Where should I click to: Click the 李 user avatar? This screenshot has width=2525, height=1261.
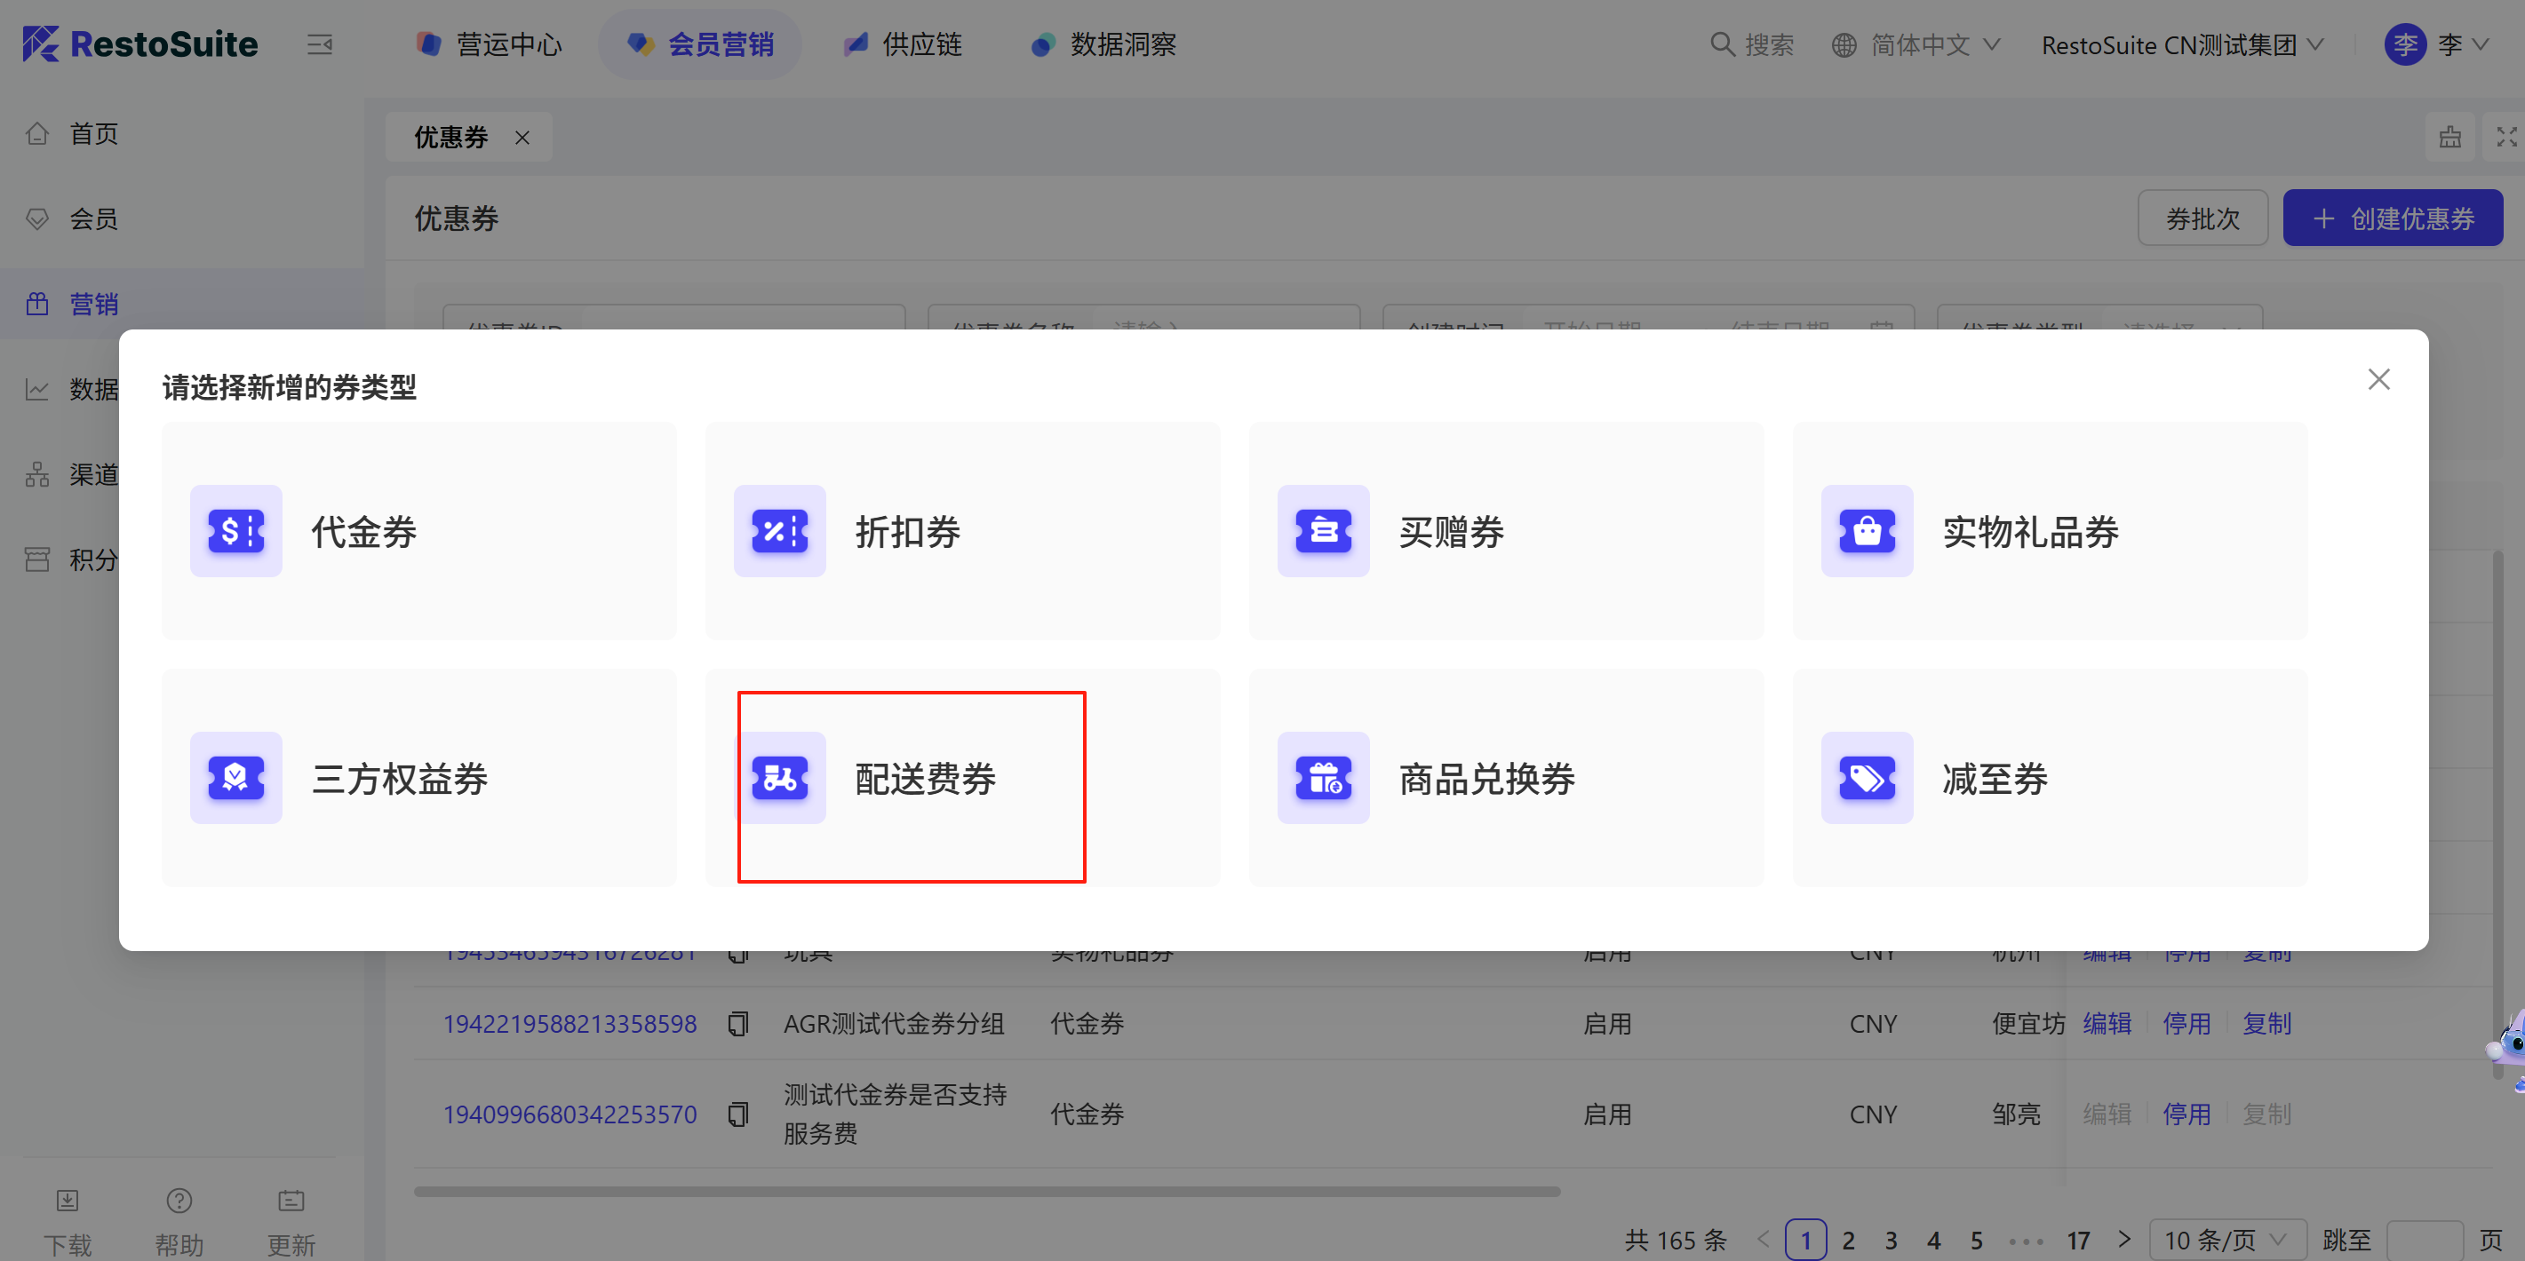(x=2404, y=44)
